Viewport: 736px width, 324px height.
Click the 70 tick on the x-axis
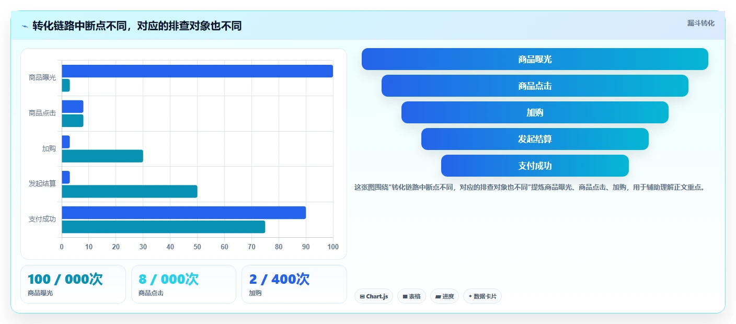(x=251, y=247)
